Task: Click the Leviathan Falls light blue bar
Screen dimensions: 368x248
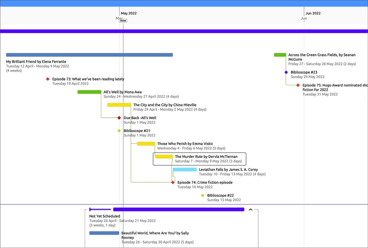Action: click(185, 170)
